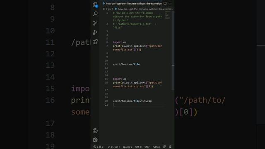Open the Manage gear settings icon
This screenshot has width=265, height=149.
95,140
